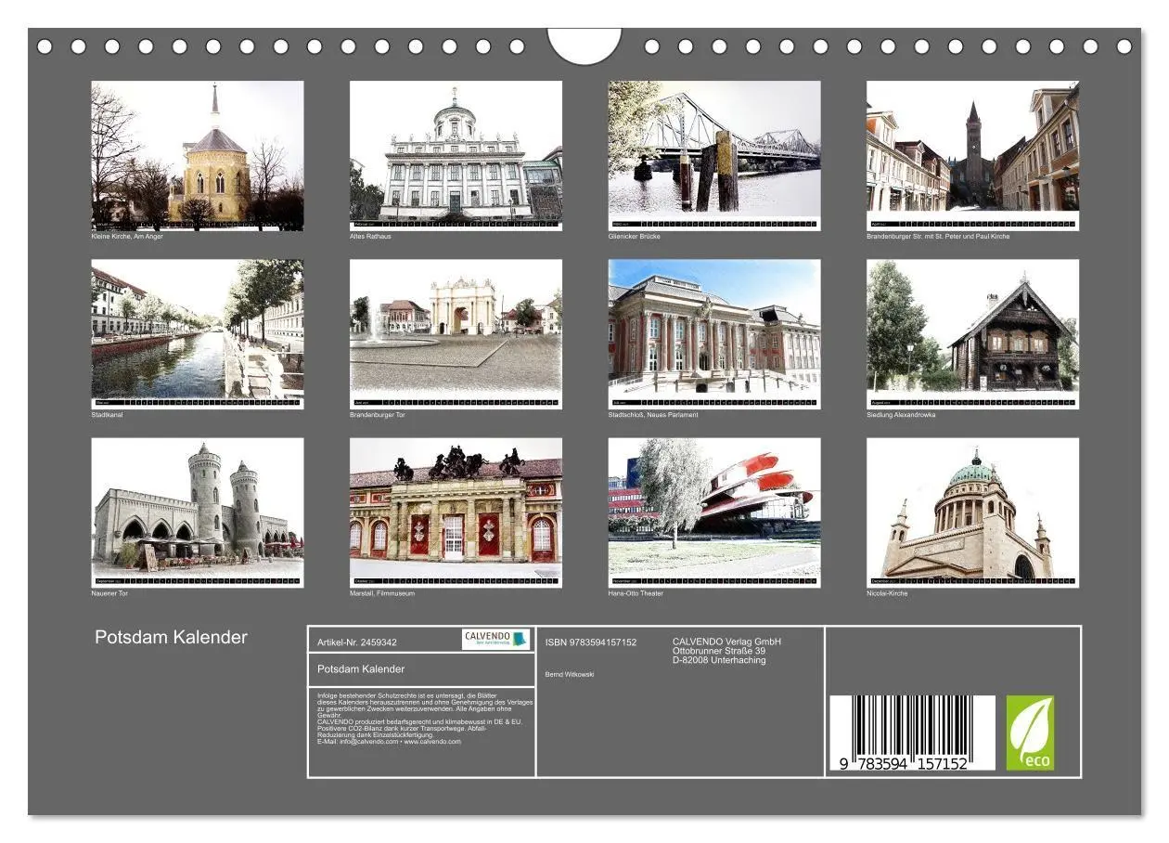Select the Hans-Otto Theater image
The height and width of the screenshot is (843, 1169).
(714, 512)
